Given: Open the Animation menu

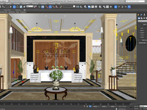Looking at the screenshot, I should 17,4.
